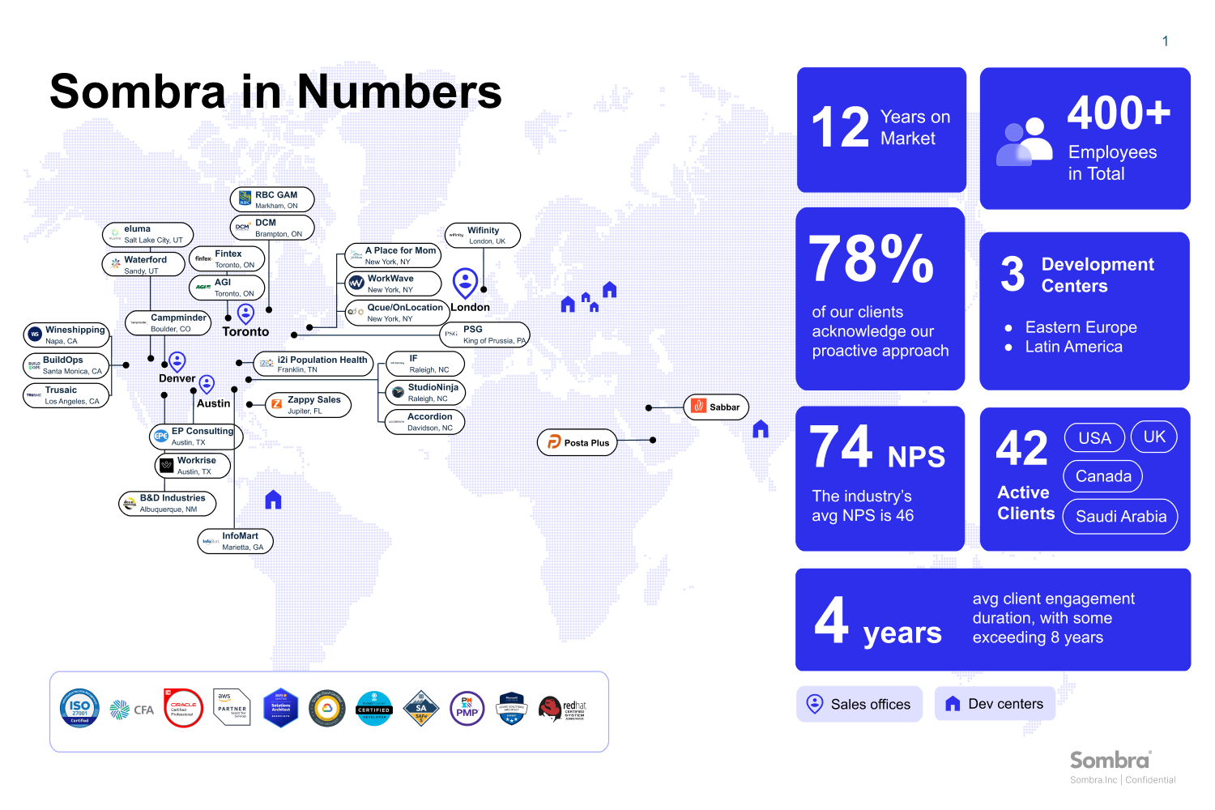1215x810 pixels.
Task: Click the 74 NPS statistic card
Action: pos(880,479)
